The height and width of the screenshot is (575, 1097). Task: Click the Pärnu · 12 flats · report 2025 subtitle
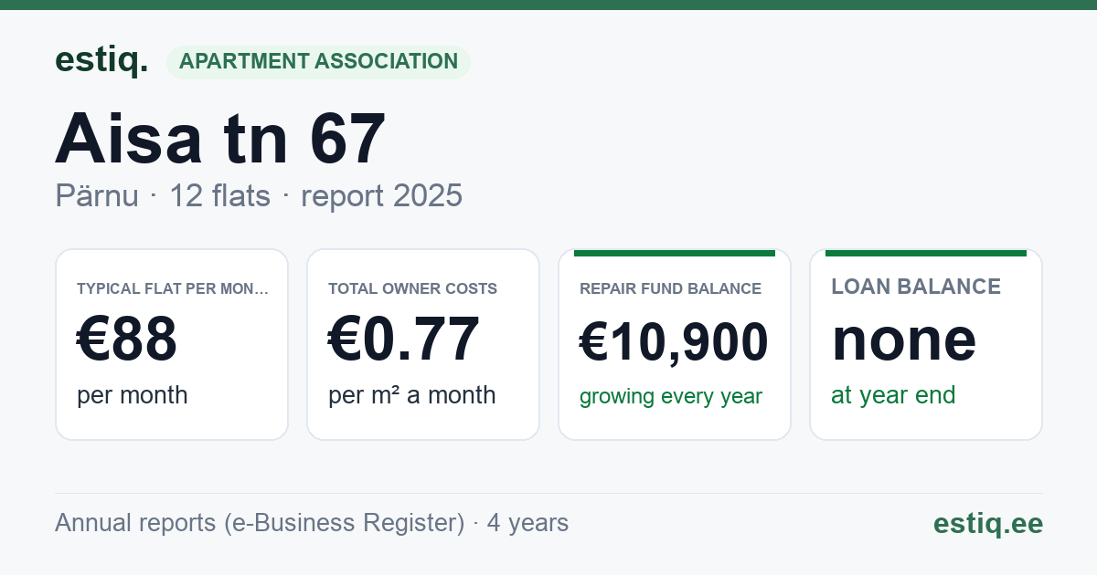(259, 195)
